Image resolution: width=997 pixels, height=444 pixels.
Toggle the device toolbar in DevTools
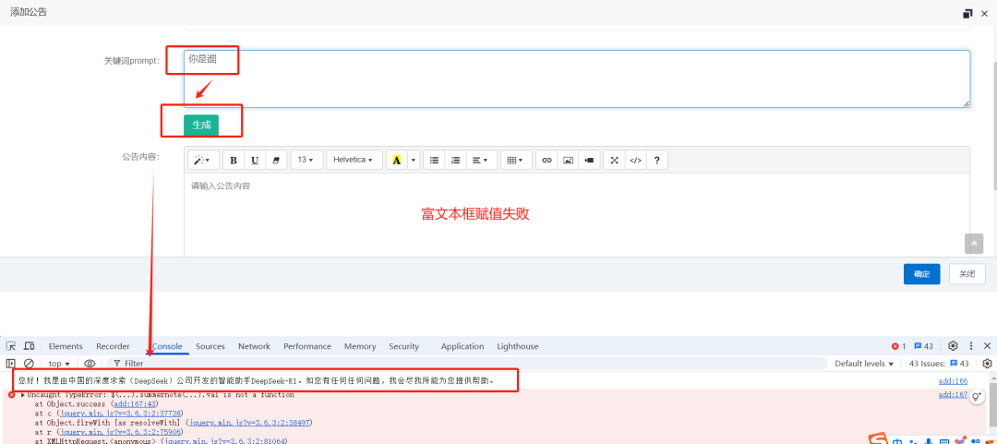pos(29,346)
